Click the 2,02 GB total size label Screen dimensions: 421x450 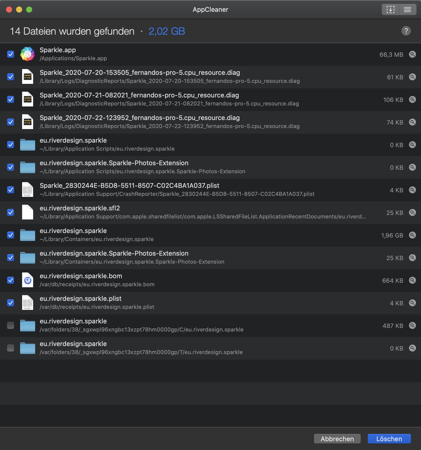click(167, 31)
